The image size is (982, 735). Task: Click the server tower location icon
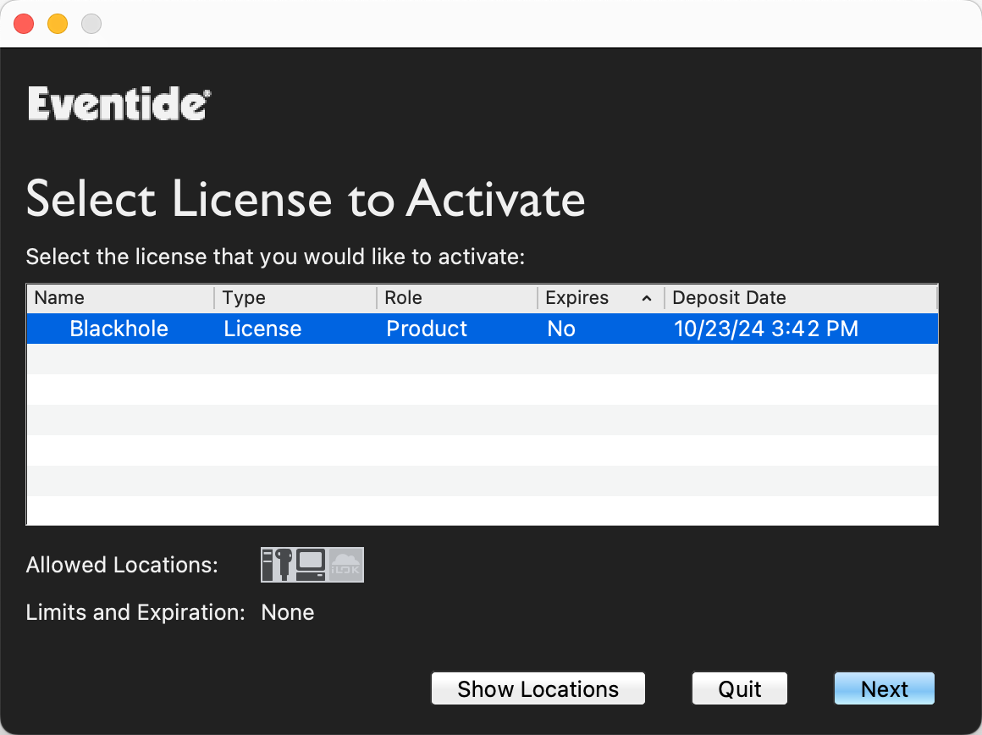268,565
